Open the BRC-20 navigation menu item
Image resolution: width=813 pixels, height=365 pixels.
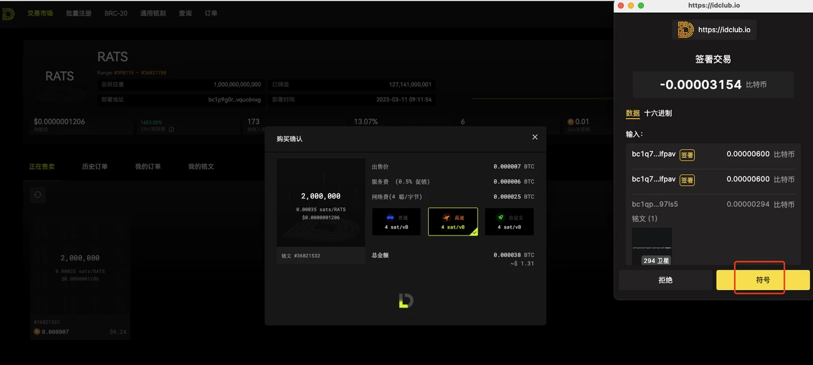point(117,13)
